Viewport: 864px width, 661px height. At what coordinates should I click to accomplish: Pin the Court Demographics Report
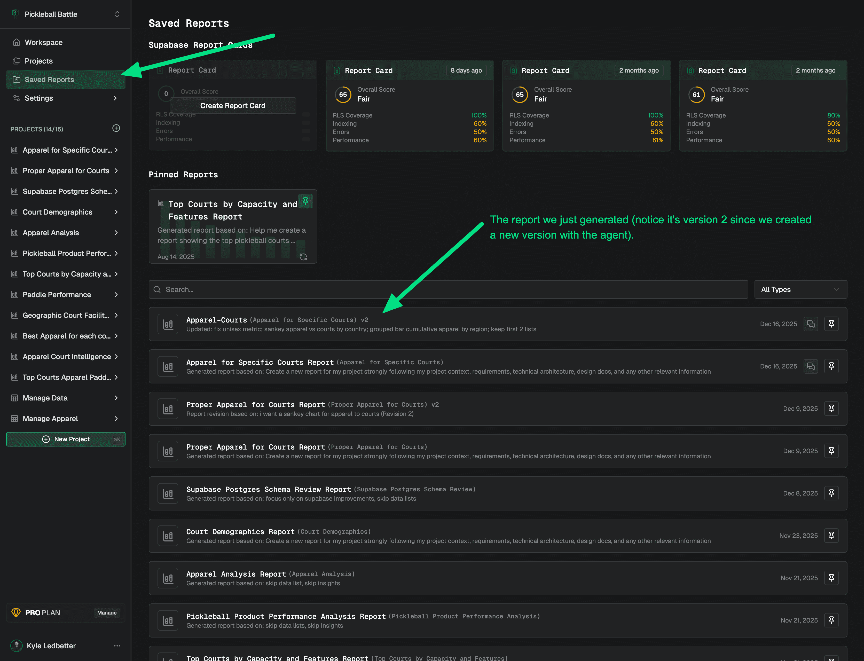(x=831, y=536)
